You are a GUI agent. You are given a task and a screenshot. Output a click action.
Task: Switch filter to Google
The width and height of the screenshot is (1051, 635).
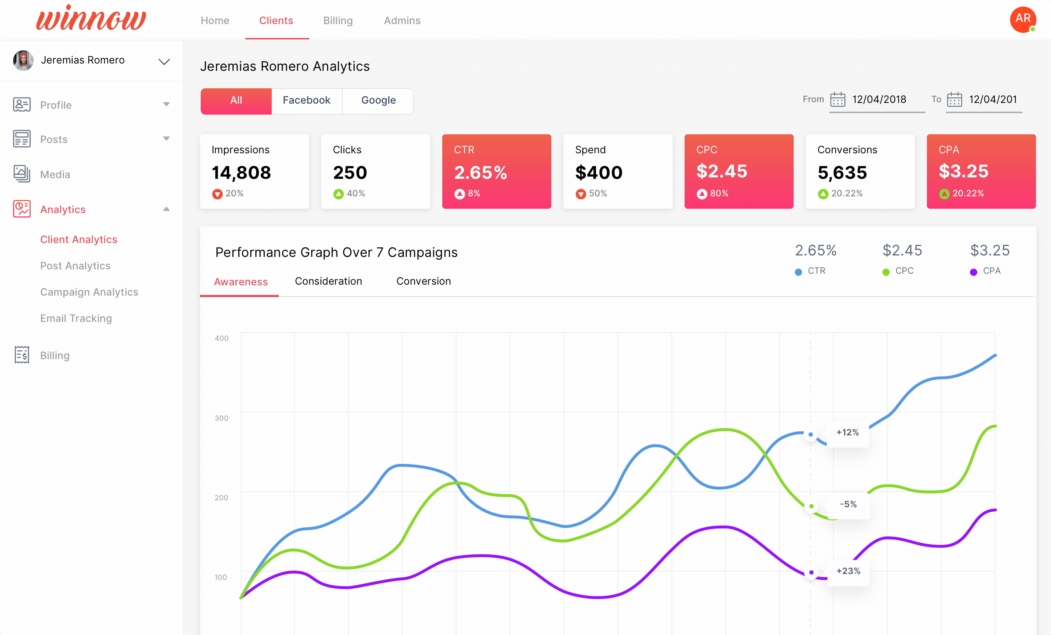(x=378, y=101)
